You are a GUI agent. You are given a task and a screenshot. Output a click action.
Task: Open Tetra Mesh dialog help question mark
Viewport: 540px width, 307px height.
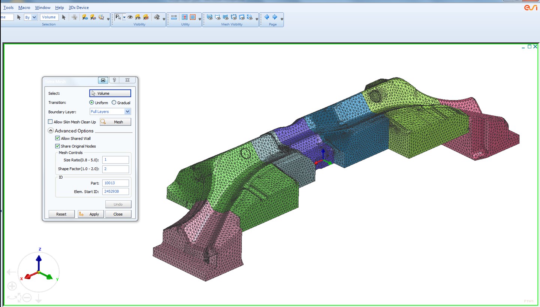coord(115,80)
